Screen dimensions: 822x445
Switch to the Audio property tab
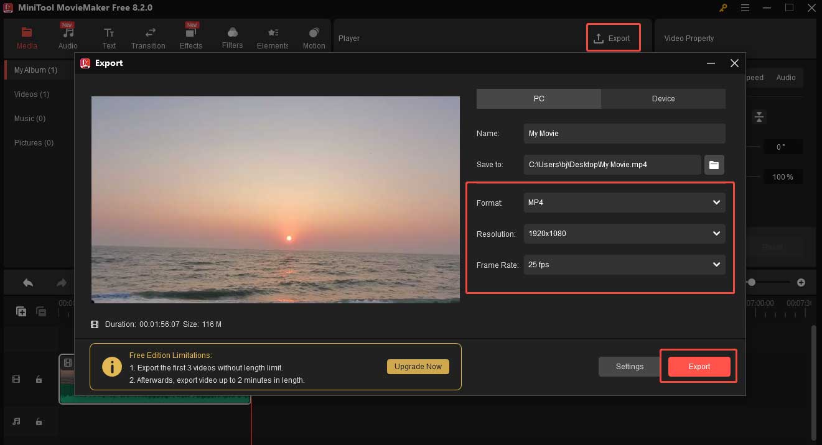785,78
